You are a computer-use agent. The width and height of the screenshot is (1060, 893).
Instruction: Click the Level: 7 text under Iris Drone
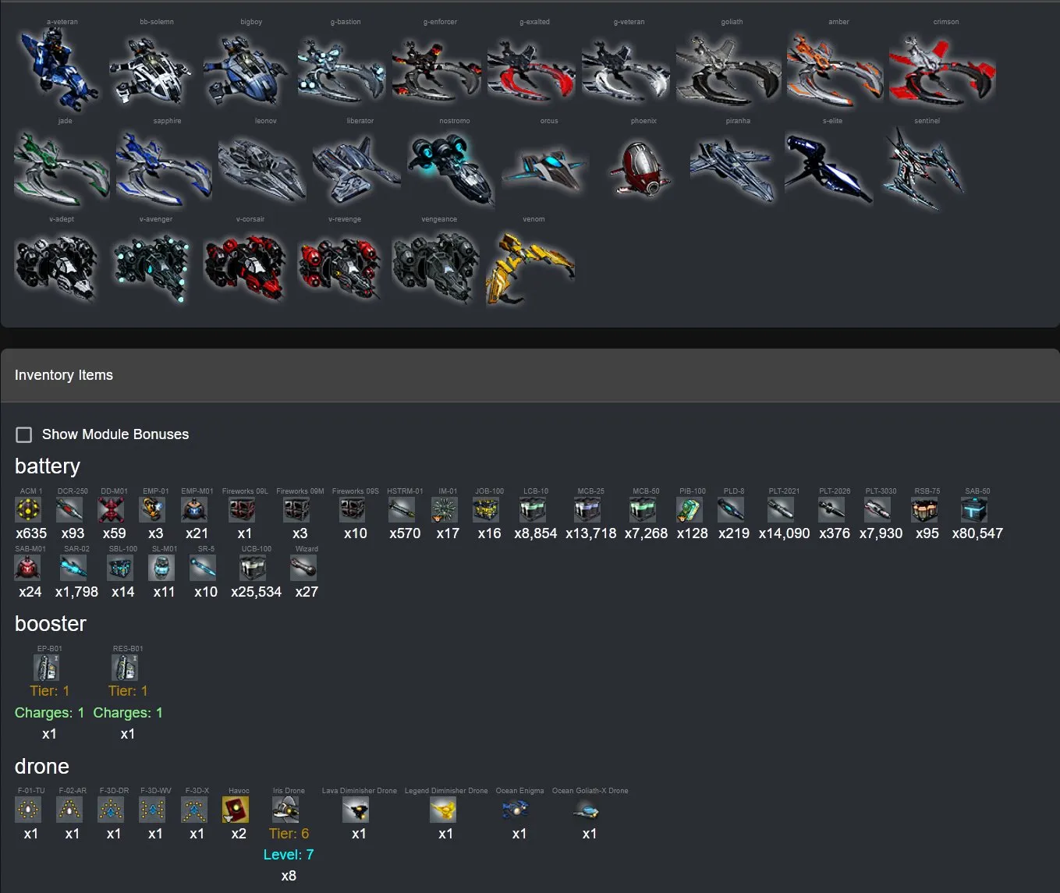[289, 855]
